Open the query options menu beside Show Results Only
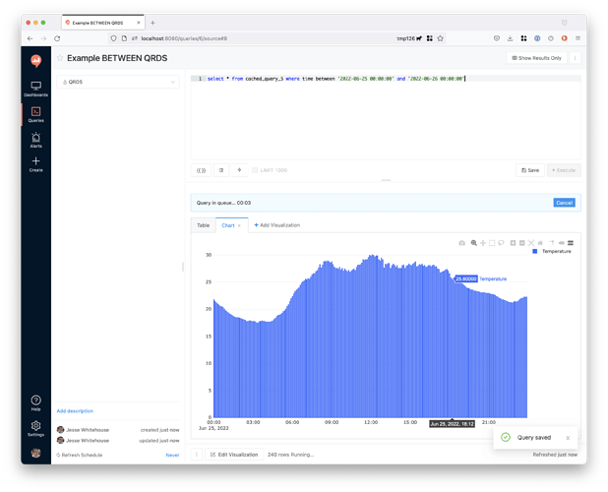Viewport: 608px width, 492px height. coord(575,58)
